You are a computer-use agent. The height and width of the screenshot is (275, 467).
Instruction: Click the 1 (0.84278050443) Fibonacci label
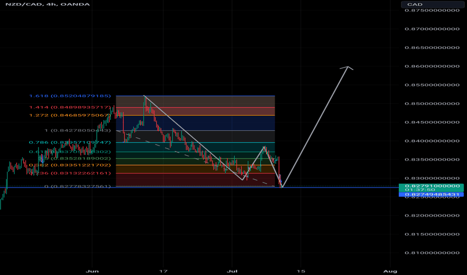click(78, 130)
